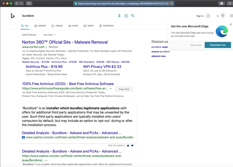Expand the www.norton.com URL arrow

[x=46, y=47]
